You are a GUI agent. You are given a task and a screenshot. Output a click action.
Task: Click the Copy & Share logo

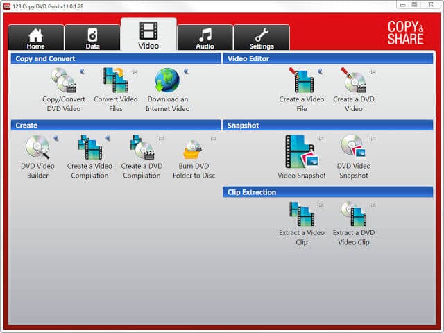tap(405, 33)
